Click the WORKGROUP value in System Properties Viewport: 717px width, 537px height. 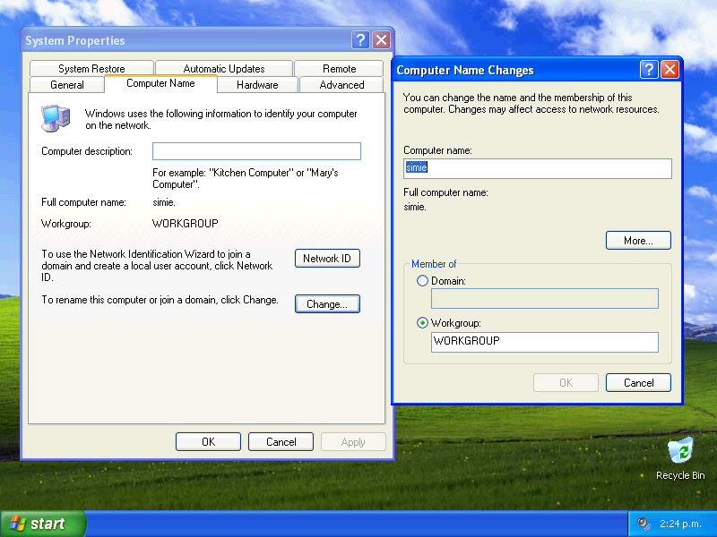point(186,223)
